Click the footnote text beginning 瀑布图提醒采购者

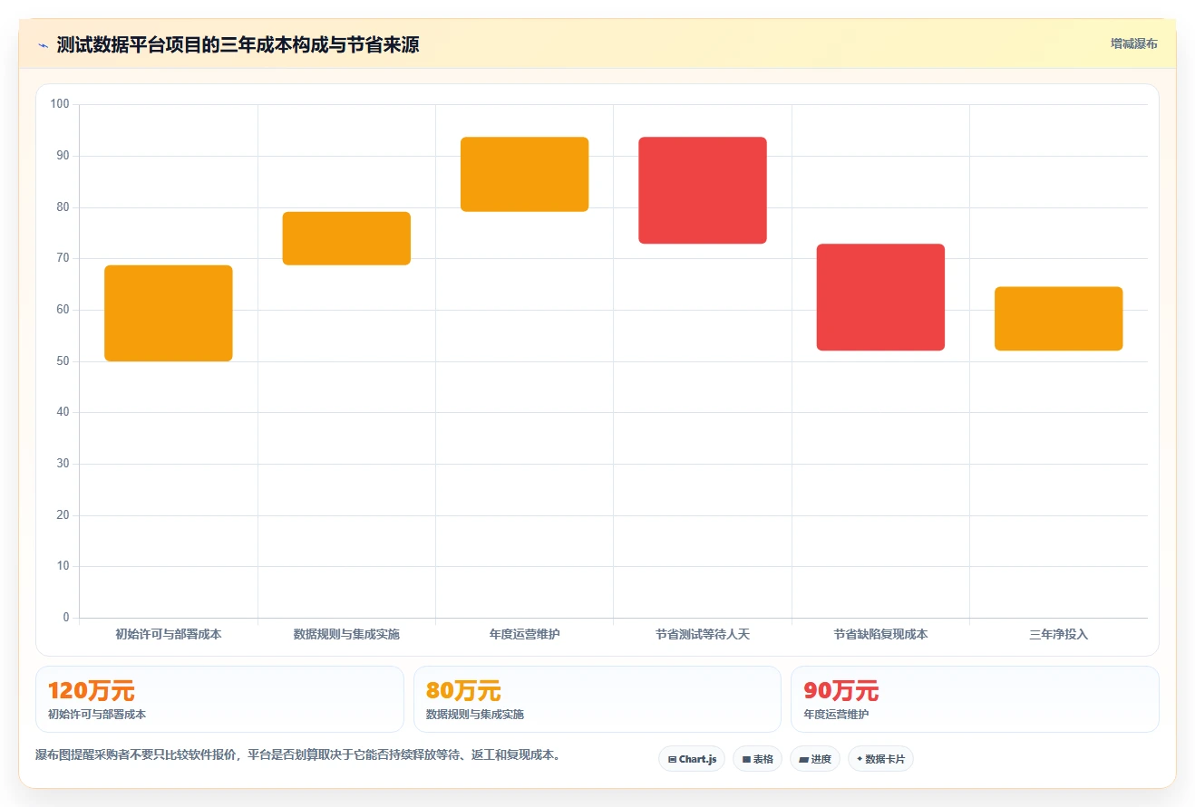pos(297,754)
